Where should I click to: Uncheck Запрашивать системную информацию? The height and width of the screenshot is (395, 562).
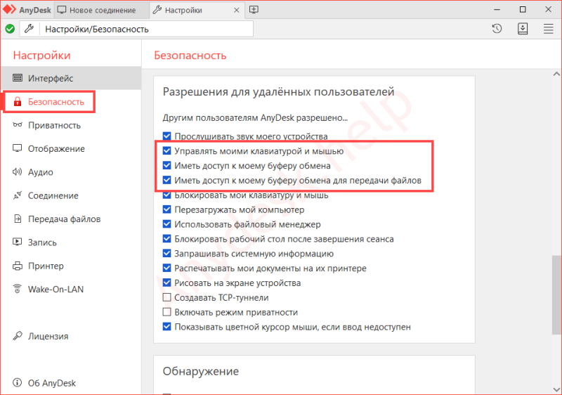166,254
